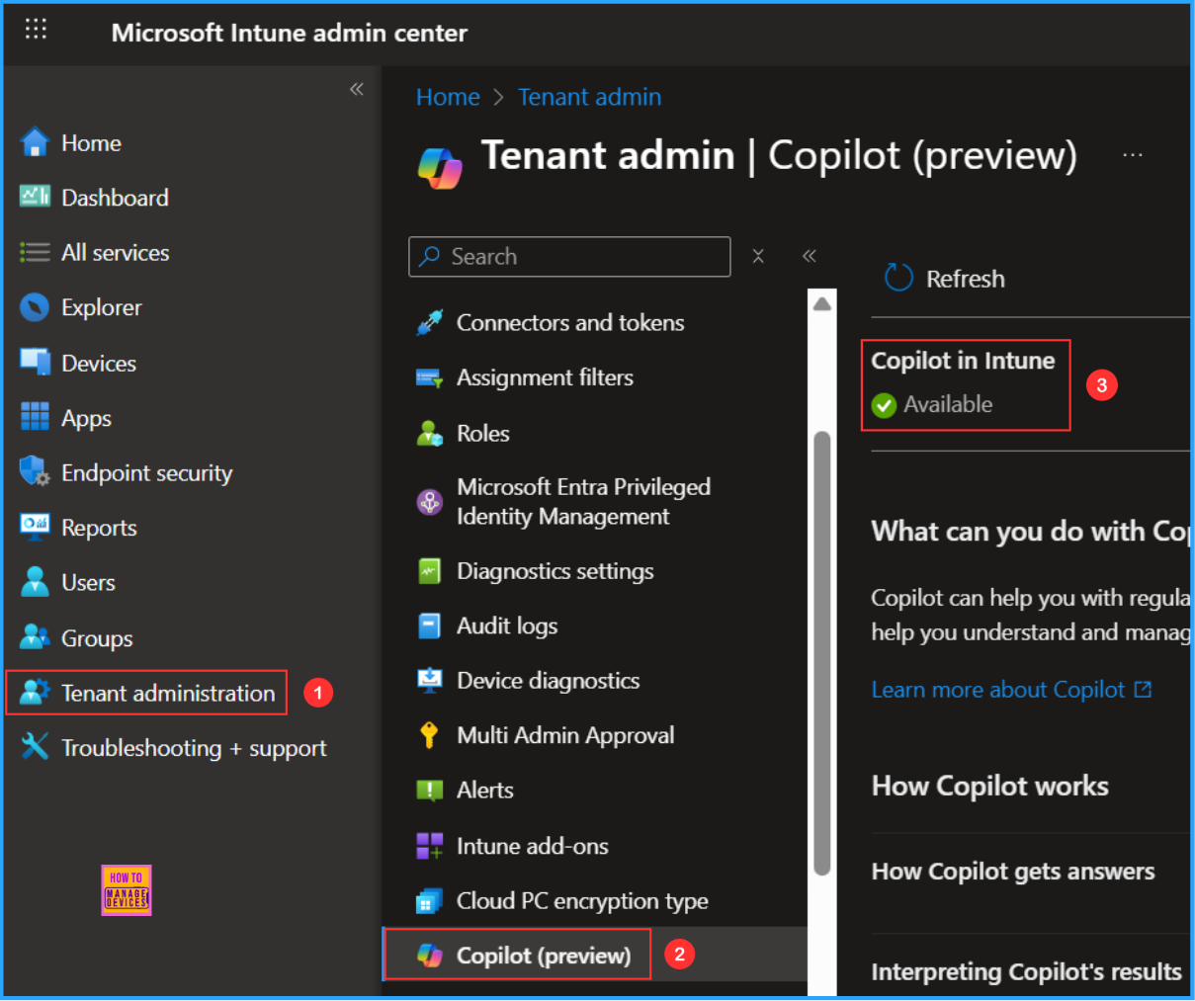Click the Multi Admin Approval key icon
Image resolution: width=1195 pixels, height=1001 pixels.
click(429, 735)
